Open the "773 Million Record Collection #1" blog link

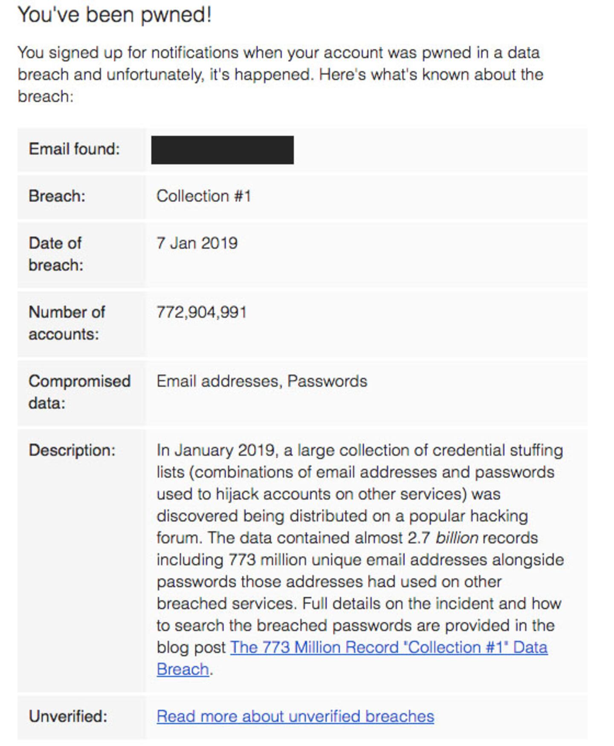click(388, 648)
